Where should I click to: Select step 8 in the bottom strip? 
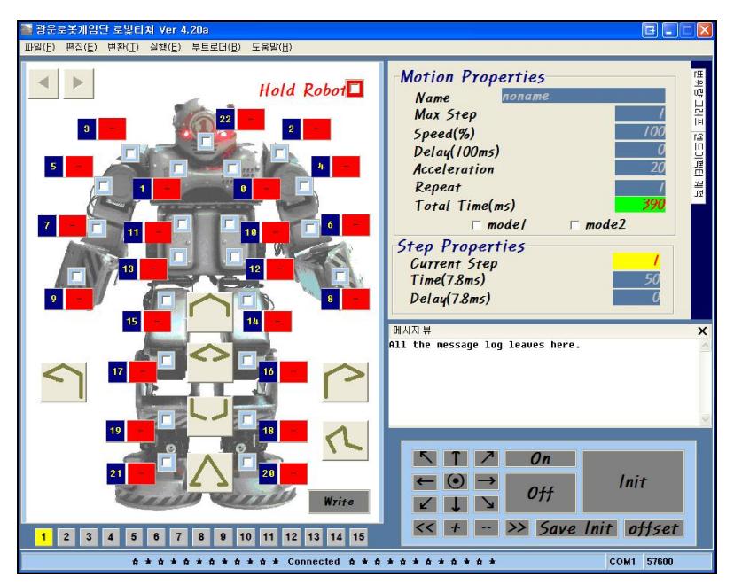[201, 537]
